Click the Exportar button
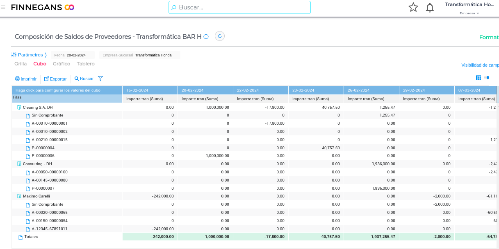Image resolution: width=499 pixels, height=249 pixels. pos(55,79)
